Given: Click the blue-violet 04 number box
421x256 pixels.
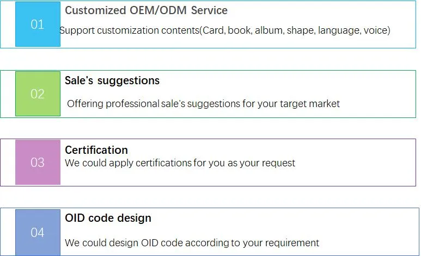Looking at the screenshot, I should click(x=38, y=233).
